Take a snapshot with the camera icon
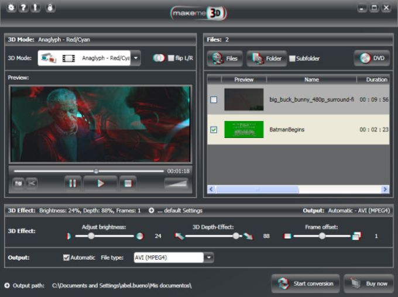The height and width of the screenshot is (297, 398). [x=18, y=183]
